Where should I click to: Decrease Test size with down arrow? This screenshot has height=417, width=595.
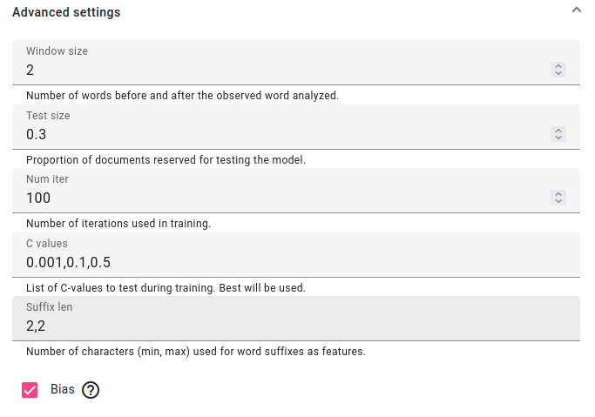click(x=558, y=138)
